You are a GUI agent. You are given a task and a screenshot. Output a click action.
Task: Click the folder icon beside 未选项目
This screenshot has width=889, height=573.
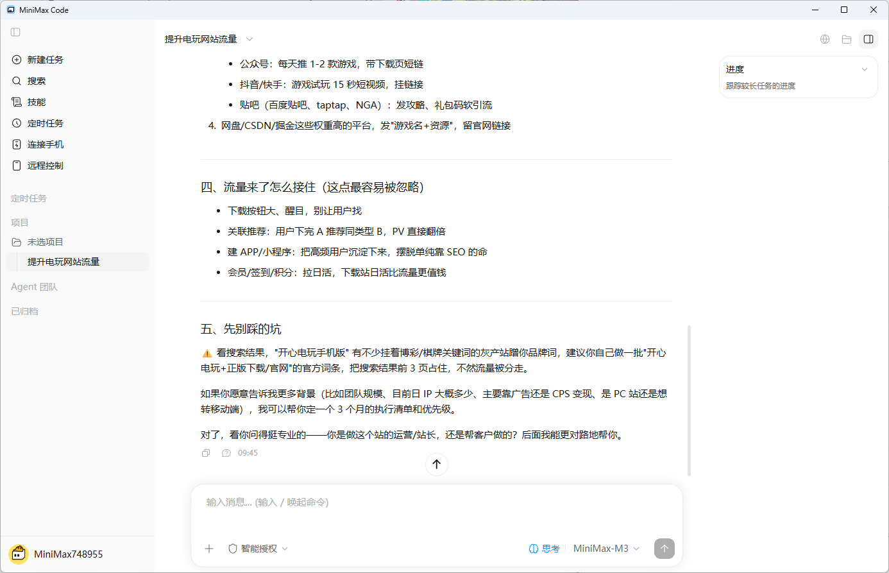coord(17,242)
